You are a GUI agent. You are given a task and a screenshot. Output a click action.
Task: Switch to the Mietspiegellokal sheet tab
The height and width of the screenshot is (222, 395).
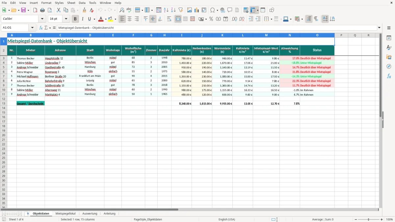66,213
